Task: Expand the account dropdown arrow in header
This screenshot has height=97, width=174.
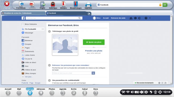Action: pos(150,18)
